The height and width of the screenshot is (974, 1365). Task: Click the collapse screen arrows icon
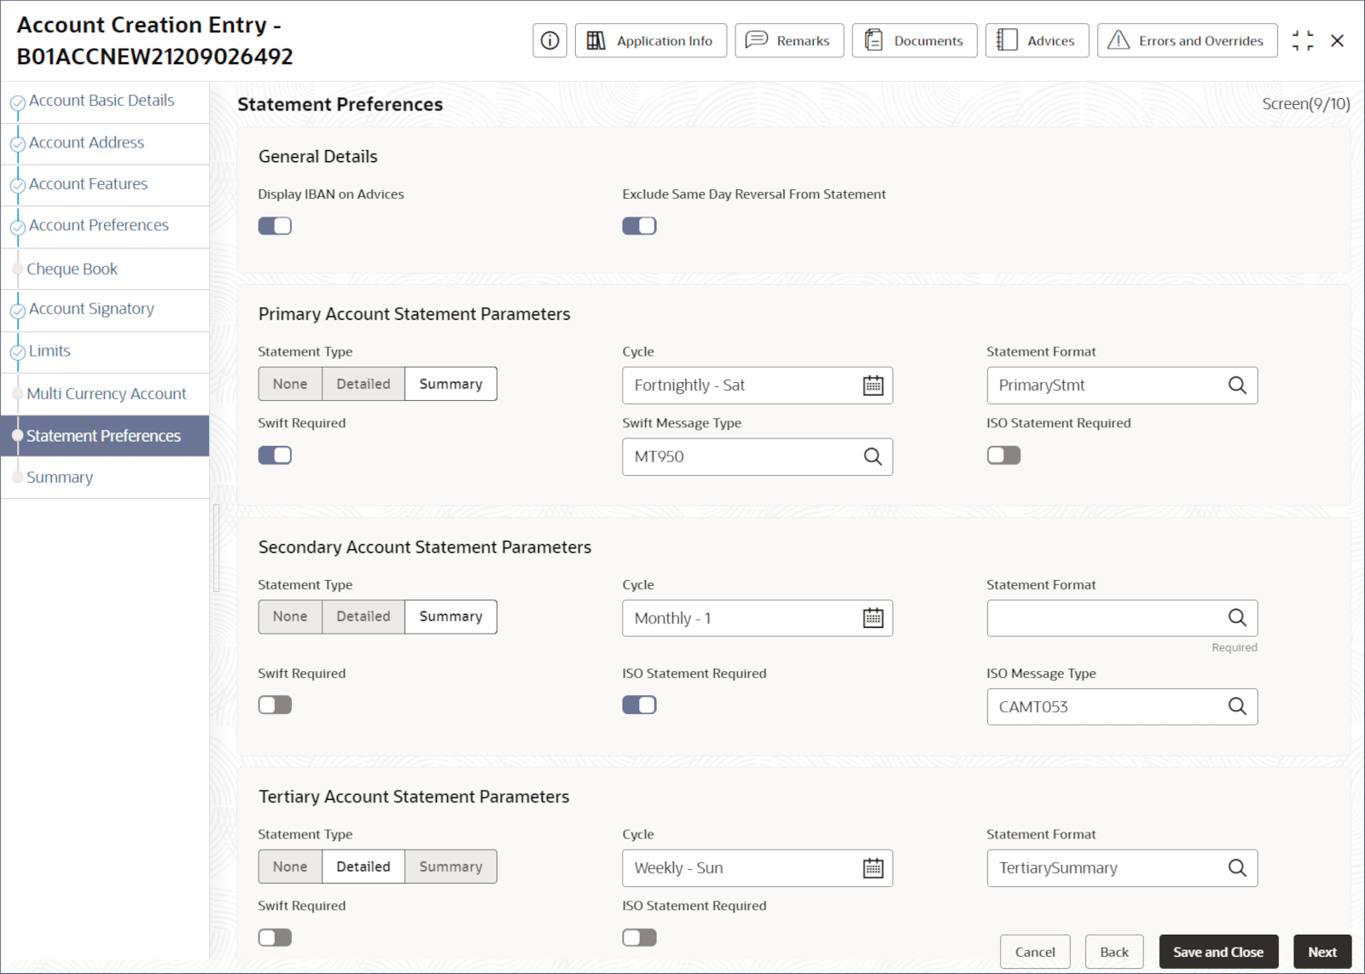1302,40
